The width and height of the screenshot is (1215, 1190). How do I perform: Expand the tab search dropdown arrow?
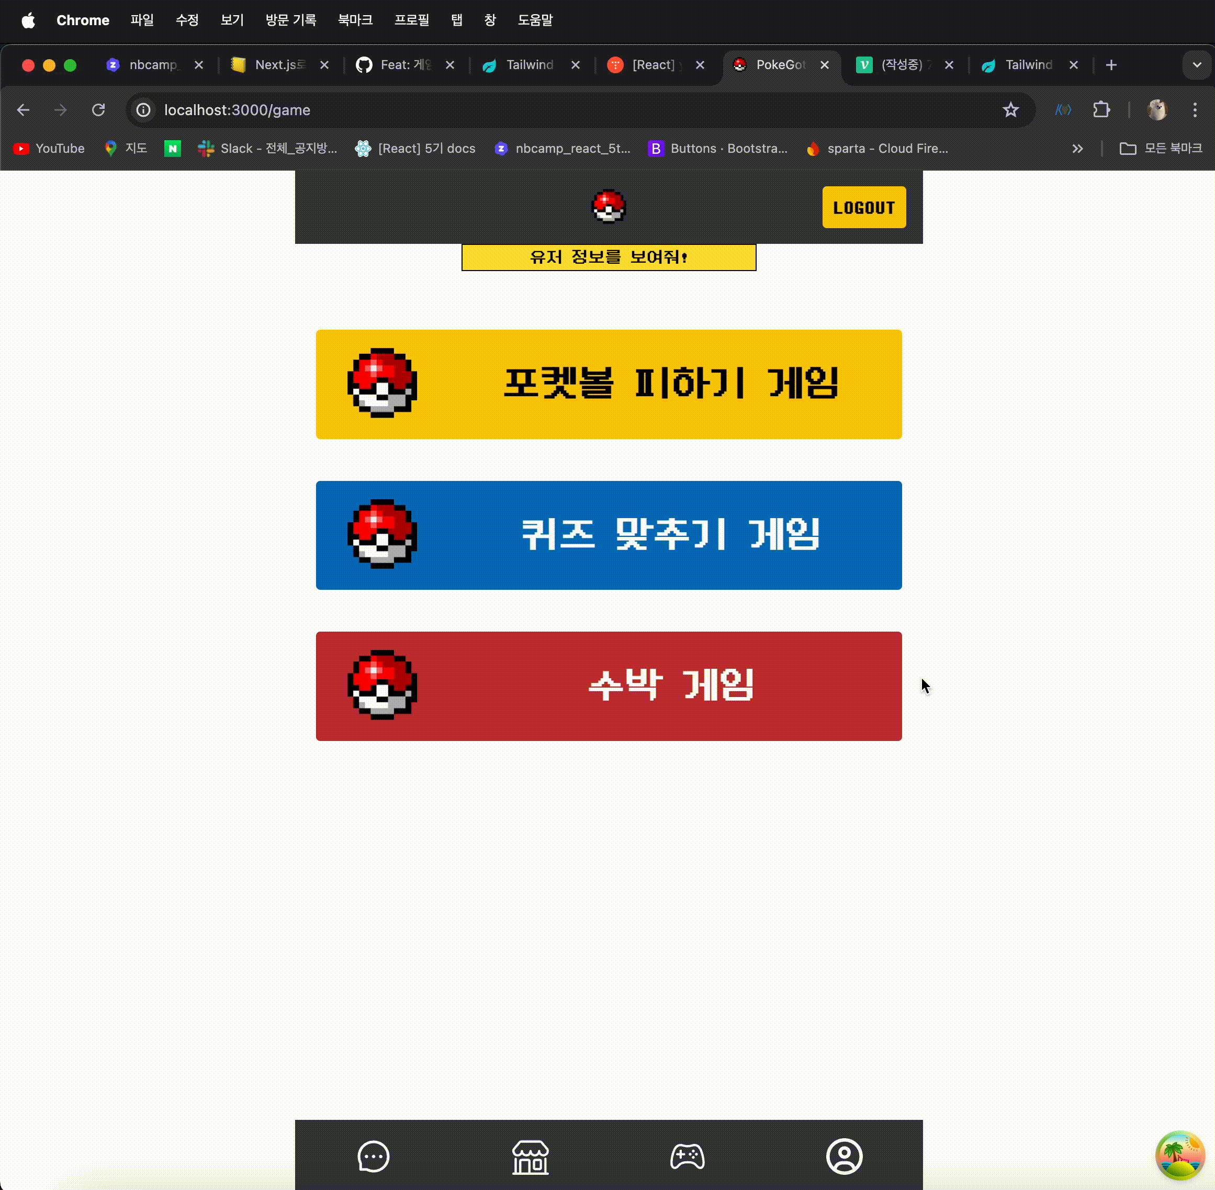point(1196,65)
